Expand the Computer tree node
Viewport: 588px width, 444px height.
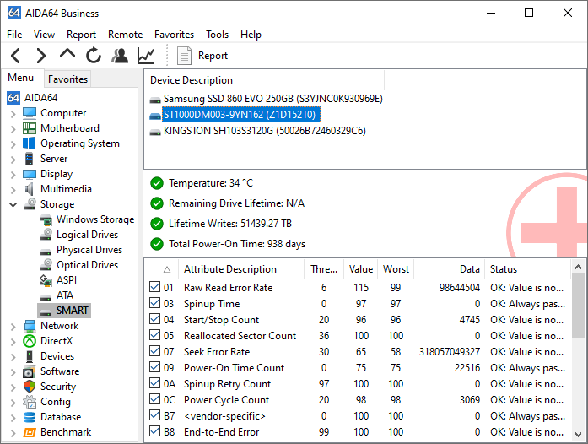pos(13,114)
